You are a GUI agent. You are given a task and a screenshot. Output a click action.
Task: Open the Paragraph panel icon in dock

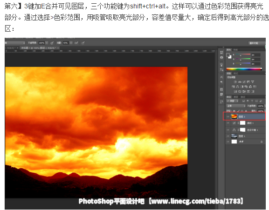pyautogui.click(x=221, y=82)
